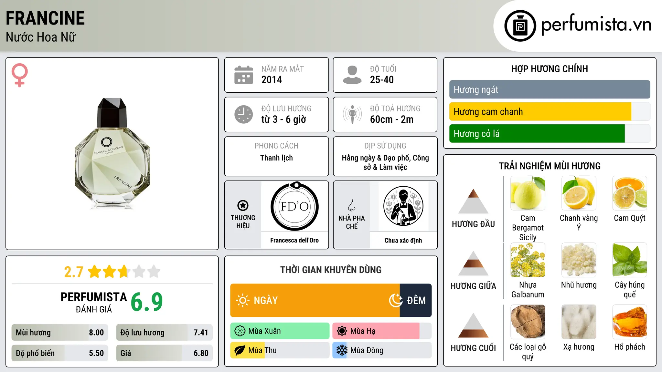Select the Mùa Xuân season bar
Image resolution: width=662 pixels, height=372 pixels.
click(280, 331)
